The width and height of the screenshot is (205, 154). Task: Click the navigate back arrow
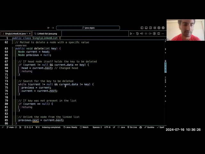pos(49,28)
